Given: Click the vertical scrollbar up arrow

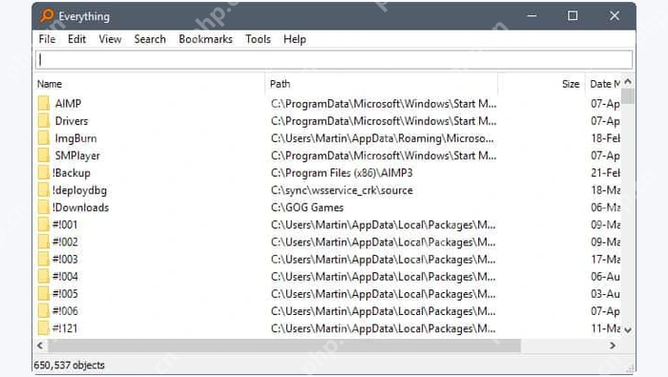Looking at the screenshot, I should click(628, 81).
